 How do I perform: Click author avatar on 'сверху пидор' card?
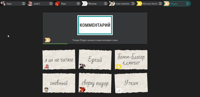pyautogui.click(x=82, y=89)
